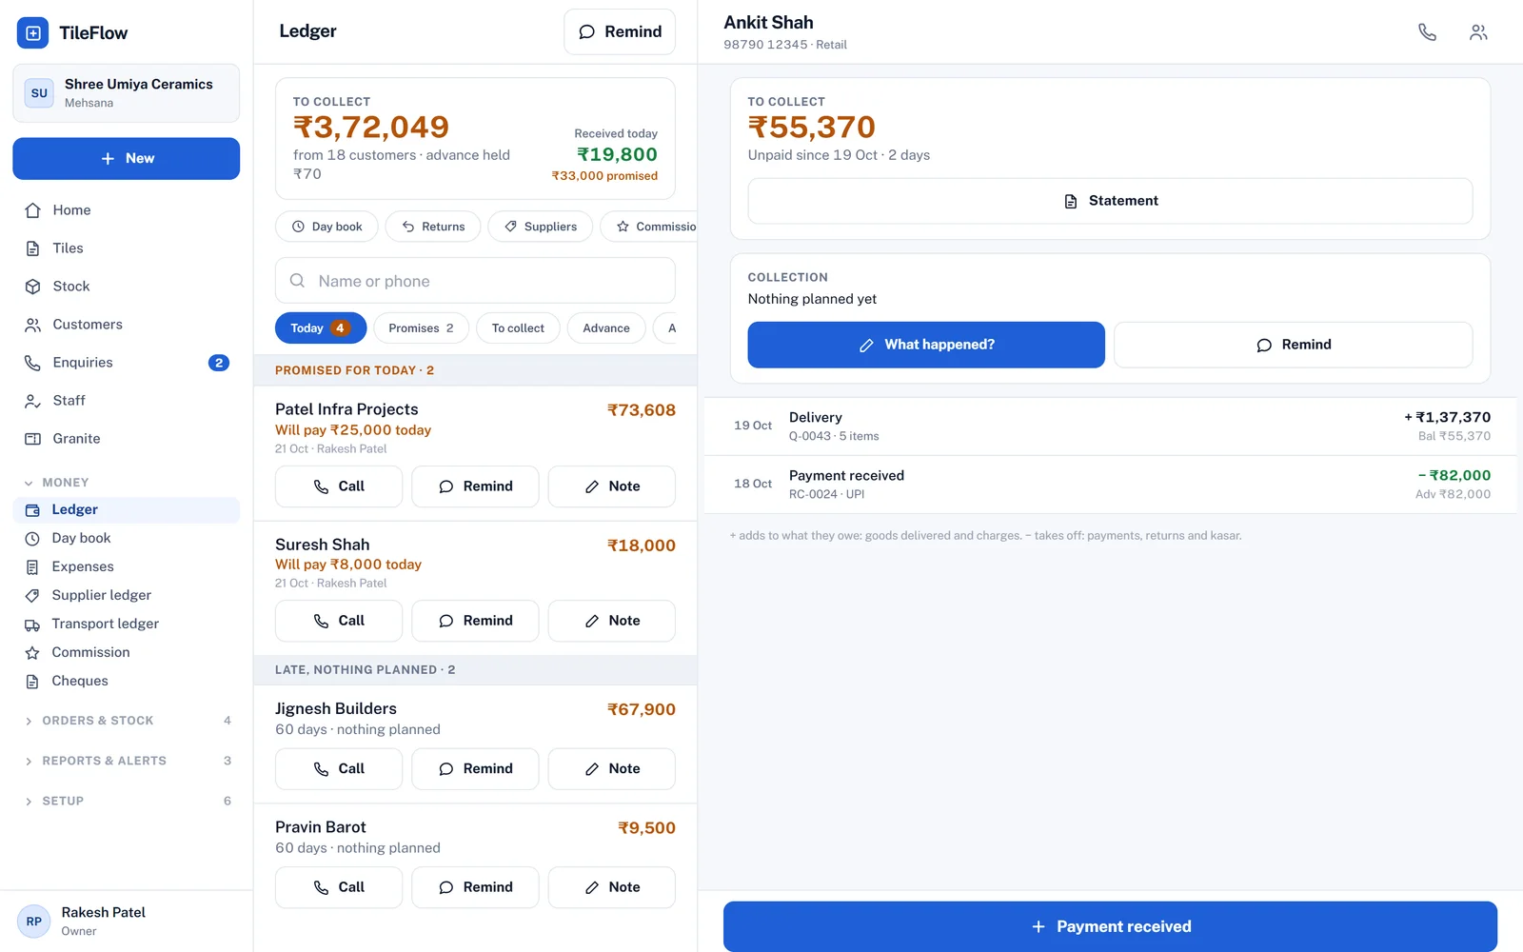Click the Payment received button
The width and height of the screenshot is (1523, 952).
(1110, 926)
